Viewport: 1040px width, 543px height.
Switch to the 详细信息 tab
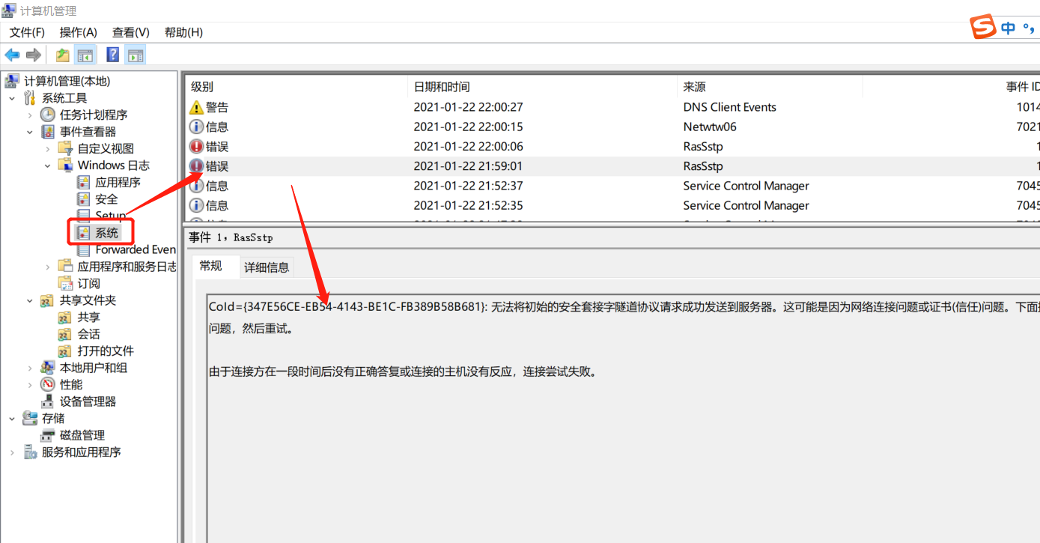pyautogui.click(x=267, y=267)
